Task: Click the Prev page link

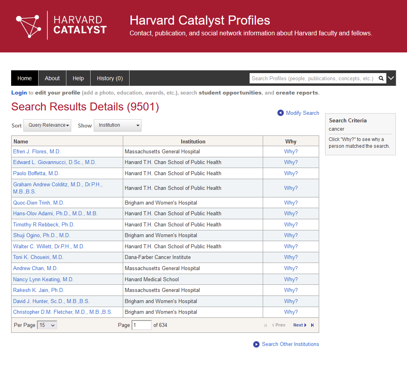Action: pos(279,325)
